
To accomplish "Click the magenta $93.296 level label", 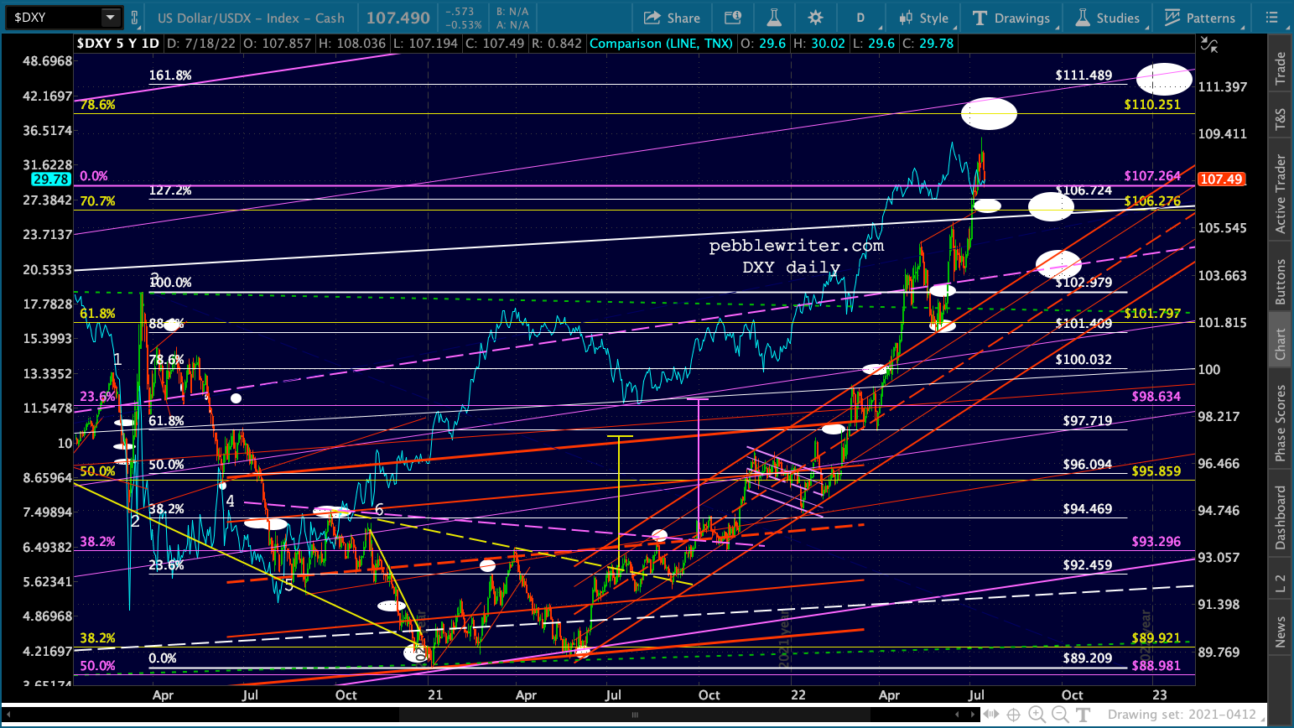I will [1156, 542].
